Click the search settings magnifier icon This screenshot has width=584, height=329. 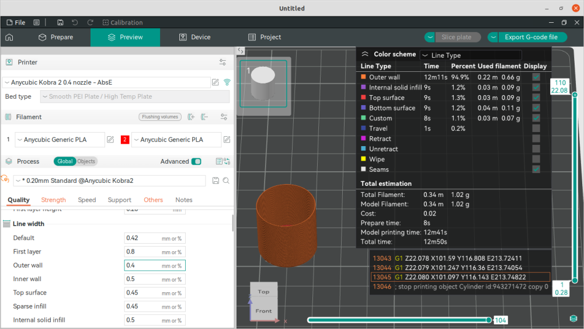click(x=226, y=181)
